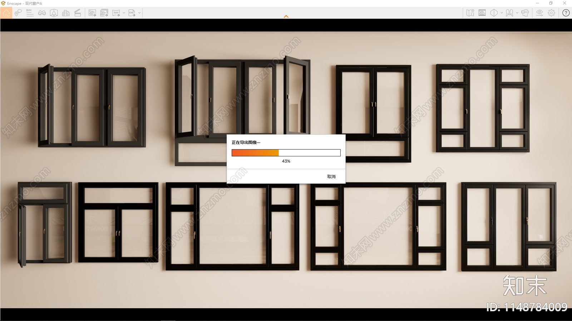Restore down the Enscape window
The image size is (572, 321).
point(551,3)
